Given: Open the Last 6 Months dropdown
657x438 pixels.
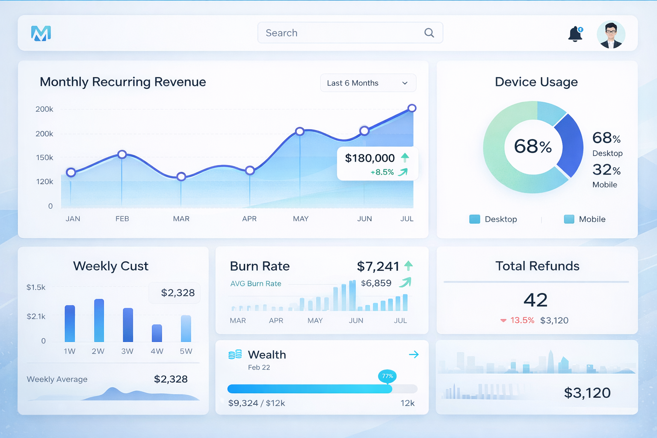Looking at the screenshot, I should tap(368, 83).
